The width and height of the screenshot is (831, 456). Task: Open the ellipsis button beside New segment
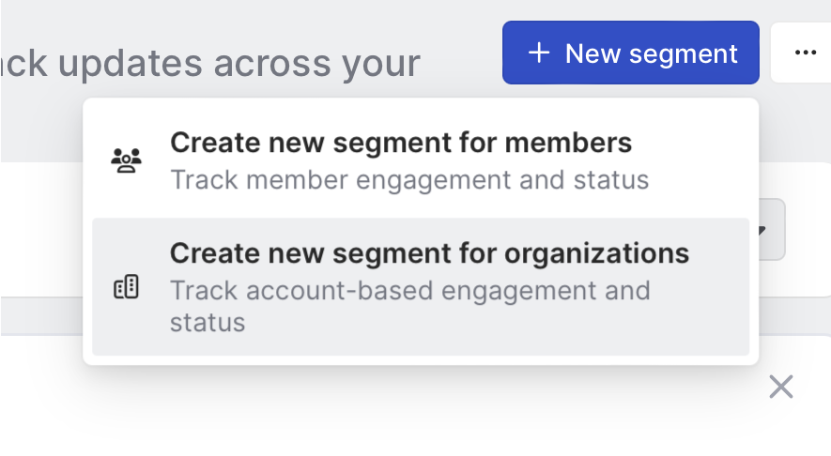tap(805, 53)
